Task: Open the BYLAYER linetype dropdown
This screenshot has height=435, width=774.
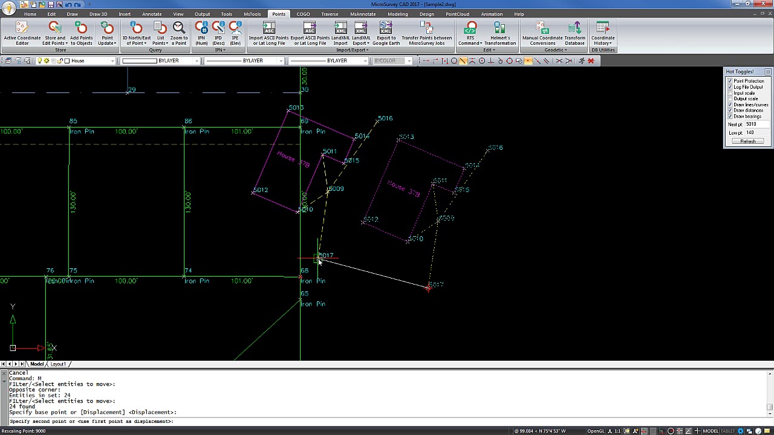Action: (281, 61)
